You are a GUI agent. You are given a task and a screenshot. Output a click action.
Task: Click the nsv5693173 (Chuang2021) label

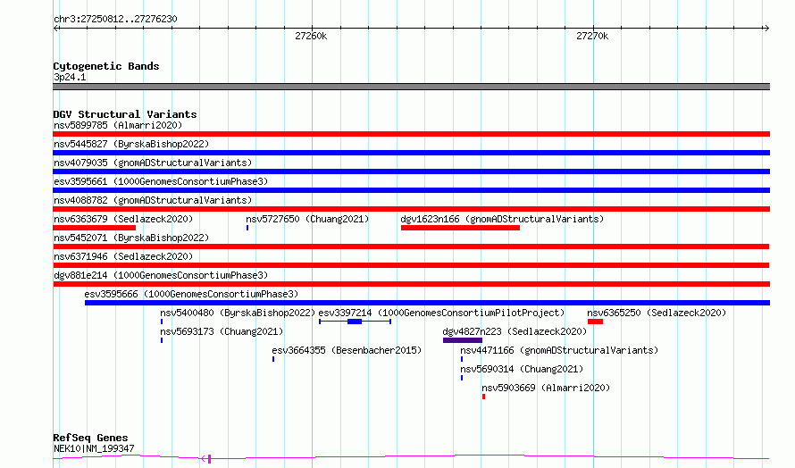click(x=222, y=331)
